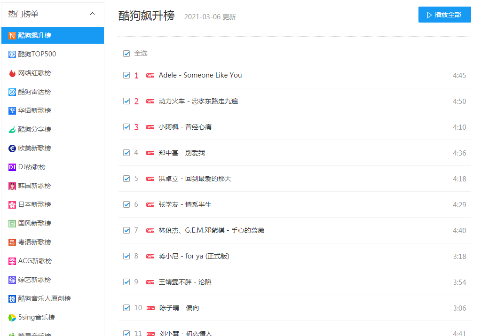Click the 5sing音乐榜 colorful icon

pyautogui.click(x=12, y=318)
